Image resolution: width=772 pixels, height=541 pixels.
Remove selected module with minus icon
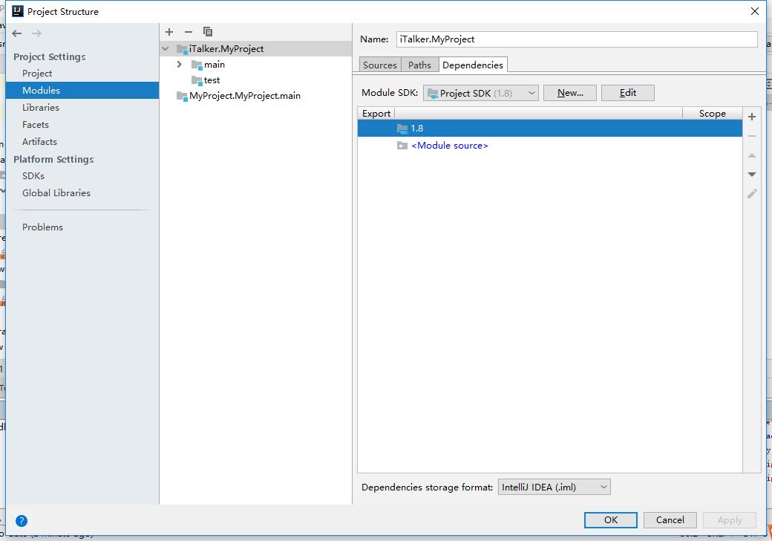pos(189,32)
